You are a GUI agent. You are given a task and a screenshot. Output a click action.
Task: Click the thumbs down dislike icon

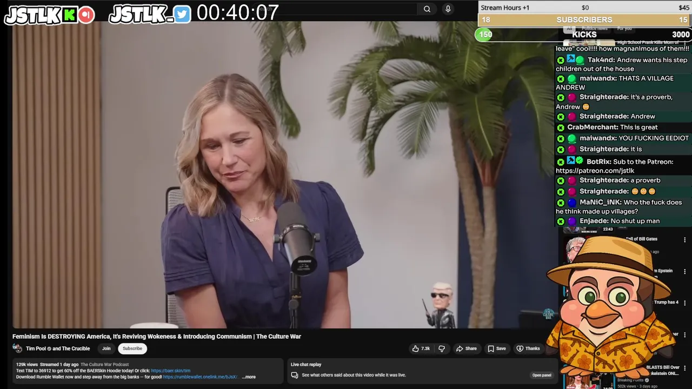click(x=442, y=348)
